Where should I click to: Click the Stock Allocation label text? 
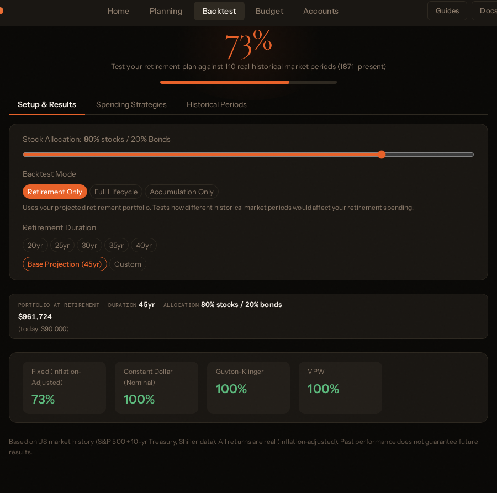click(96, 139)
